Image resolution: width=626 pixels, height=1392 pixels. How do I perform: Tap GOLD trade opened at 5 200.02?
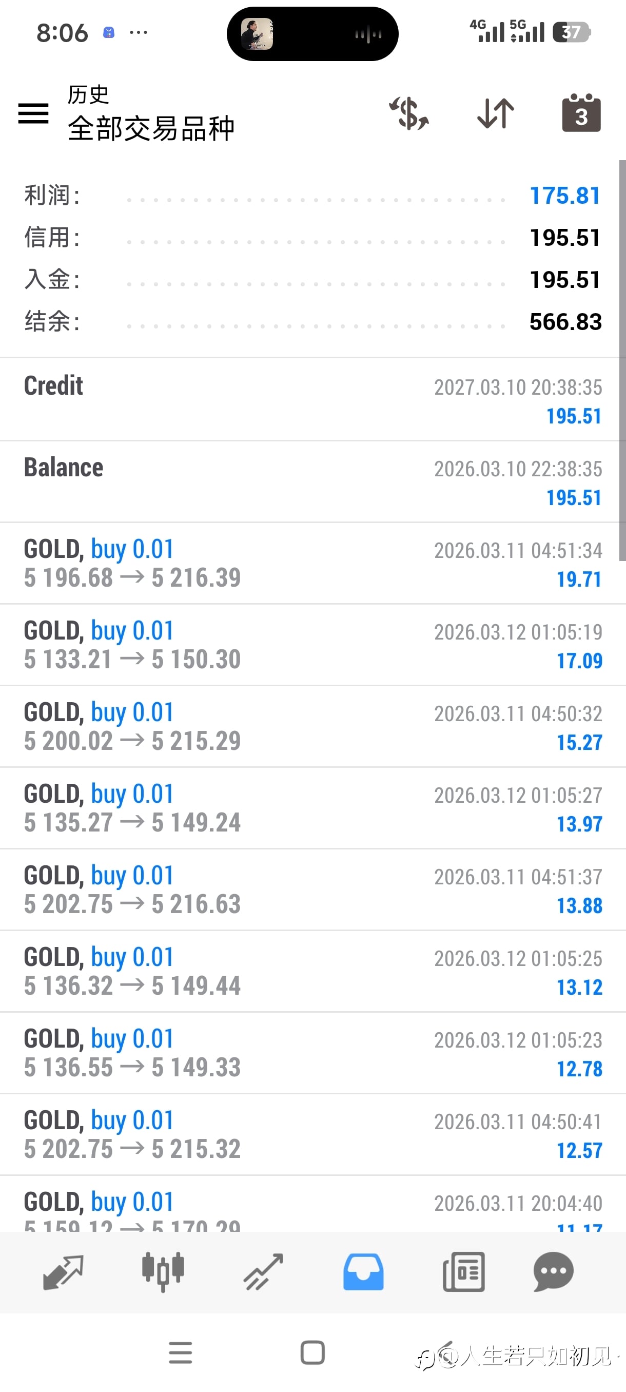coord(312,726)
